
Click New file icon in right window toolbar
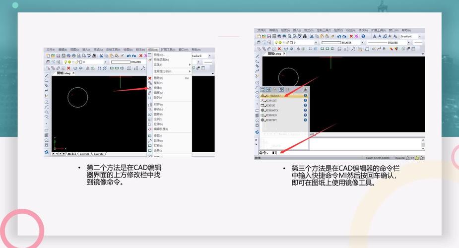click(259, 36)
